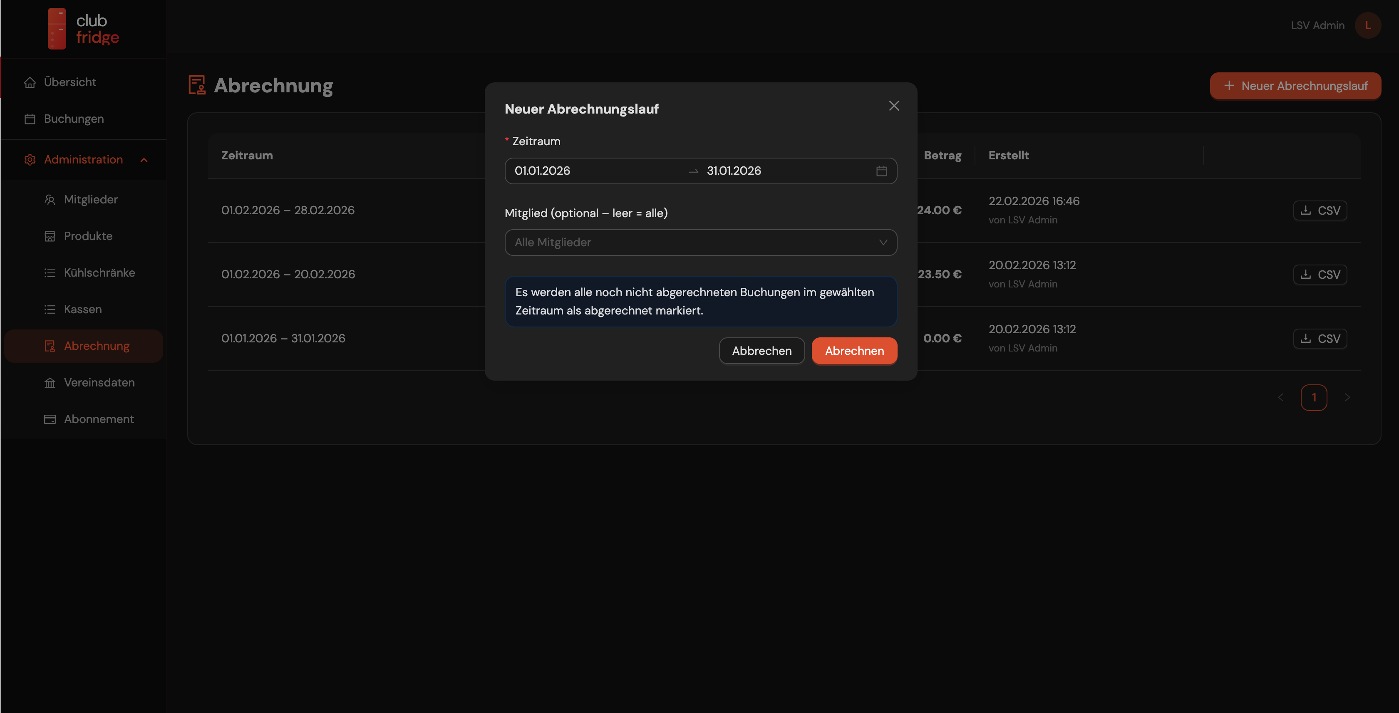Viewport: 1399px width, 713px height.
Task: Collapse the Administration menu section
Action: [x=144, y=160]
